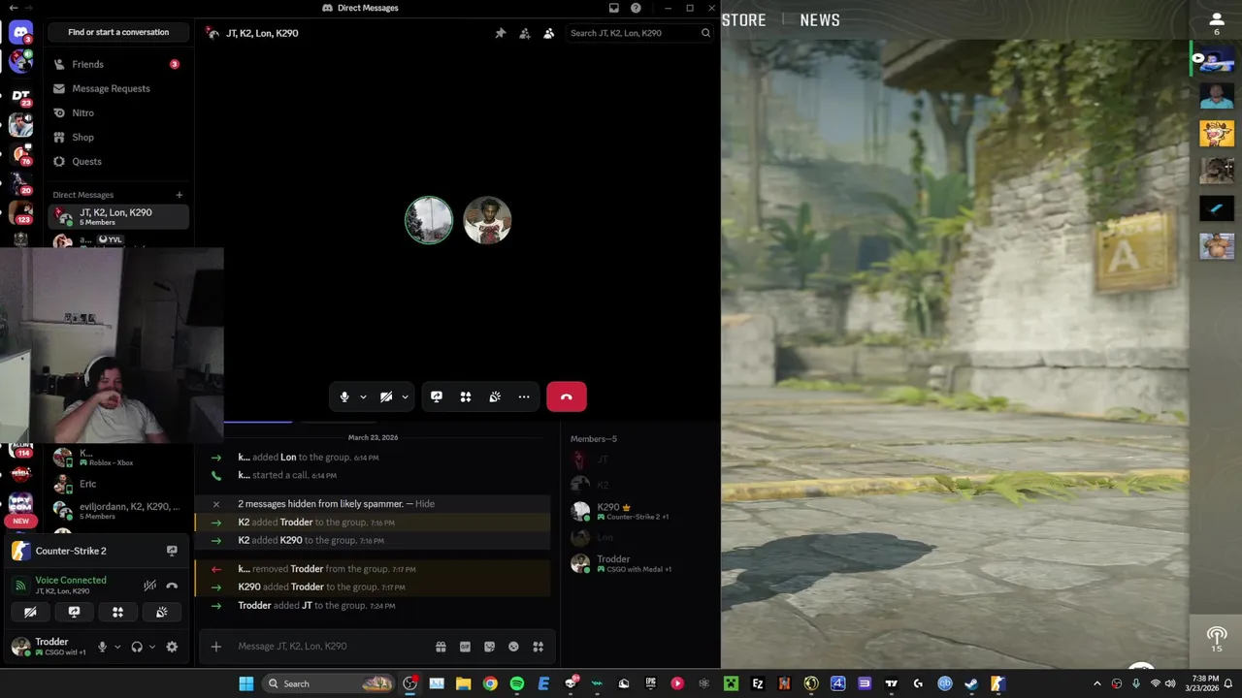Click Hide on the hidden spam messages

425,504
